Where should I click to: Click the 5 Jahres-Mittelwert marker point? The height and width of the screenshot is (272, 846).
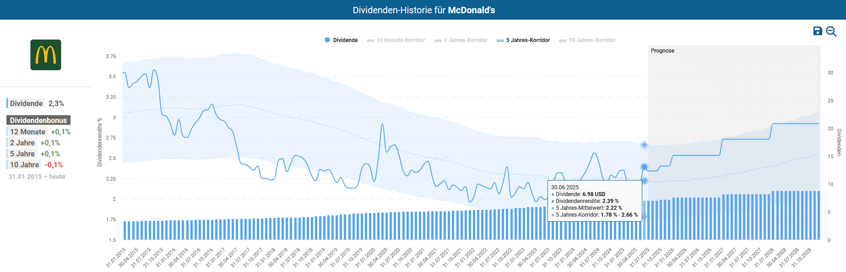pos(644,181)
